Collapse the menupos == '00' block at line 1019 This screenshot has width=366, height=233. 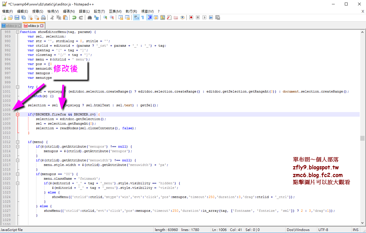click(x=17, y=174)
